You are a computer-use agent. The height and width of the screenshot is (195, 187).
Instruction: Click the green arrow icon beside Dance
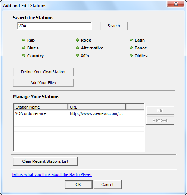(131, 48)
